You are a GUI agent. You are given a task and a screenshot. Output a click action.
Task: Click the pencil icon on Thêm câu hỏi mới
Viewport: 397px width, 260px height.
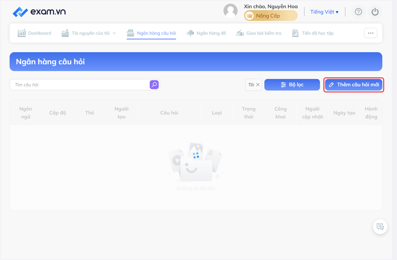click(x=331, y=85)
